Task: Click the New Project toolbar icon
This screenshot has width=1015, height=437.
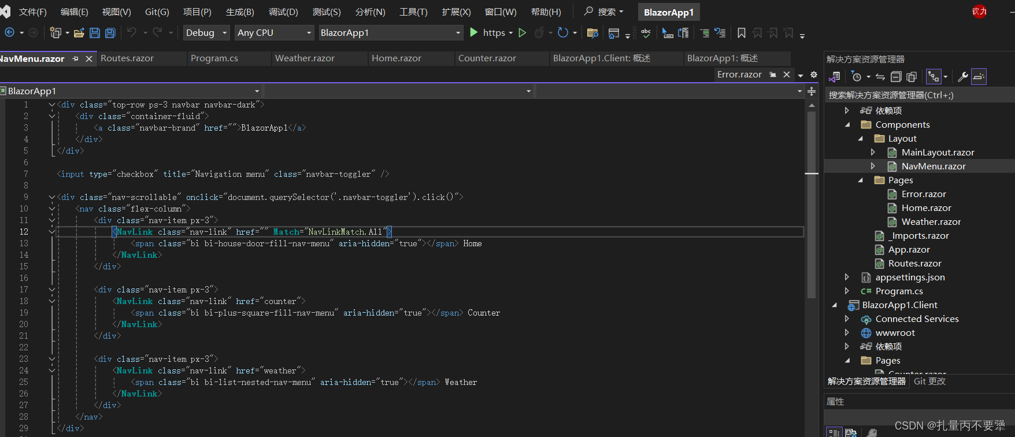Action: pyautogui.click(x=55, y=33)
